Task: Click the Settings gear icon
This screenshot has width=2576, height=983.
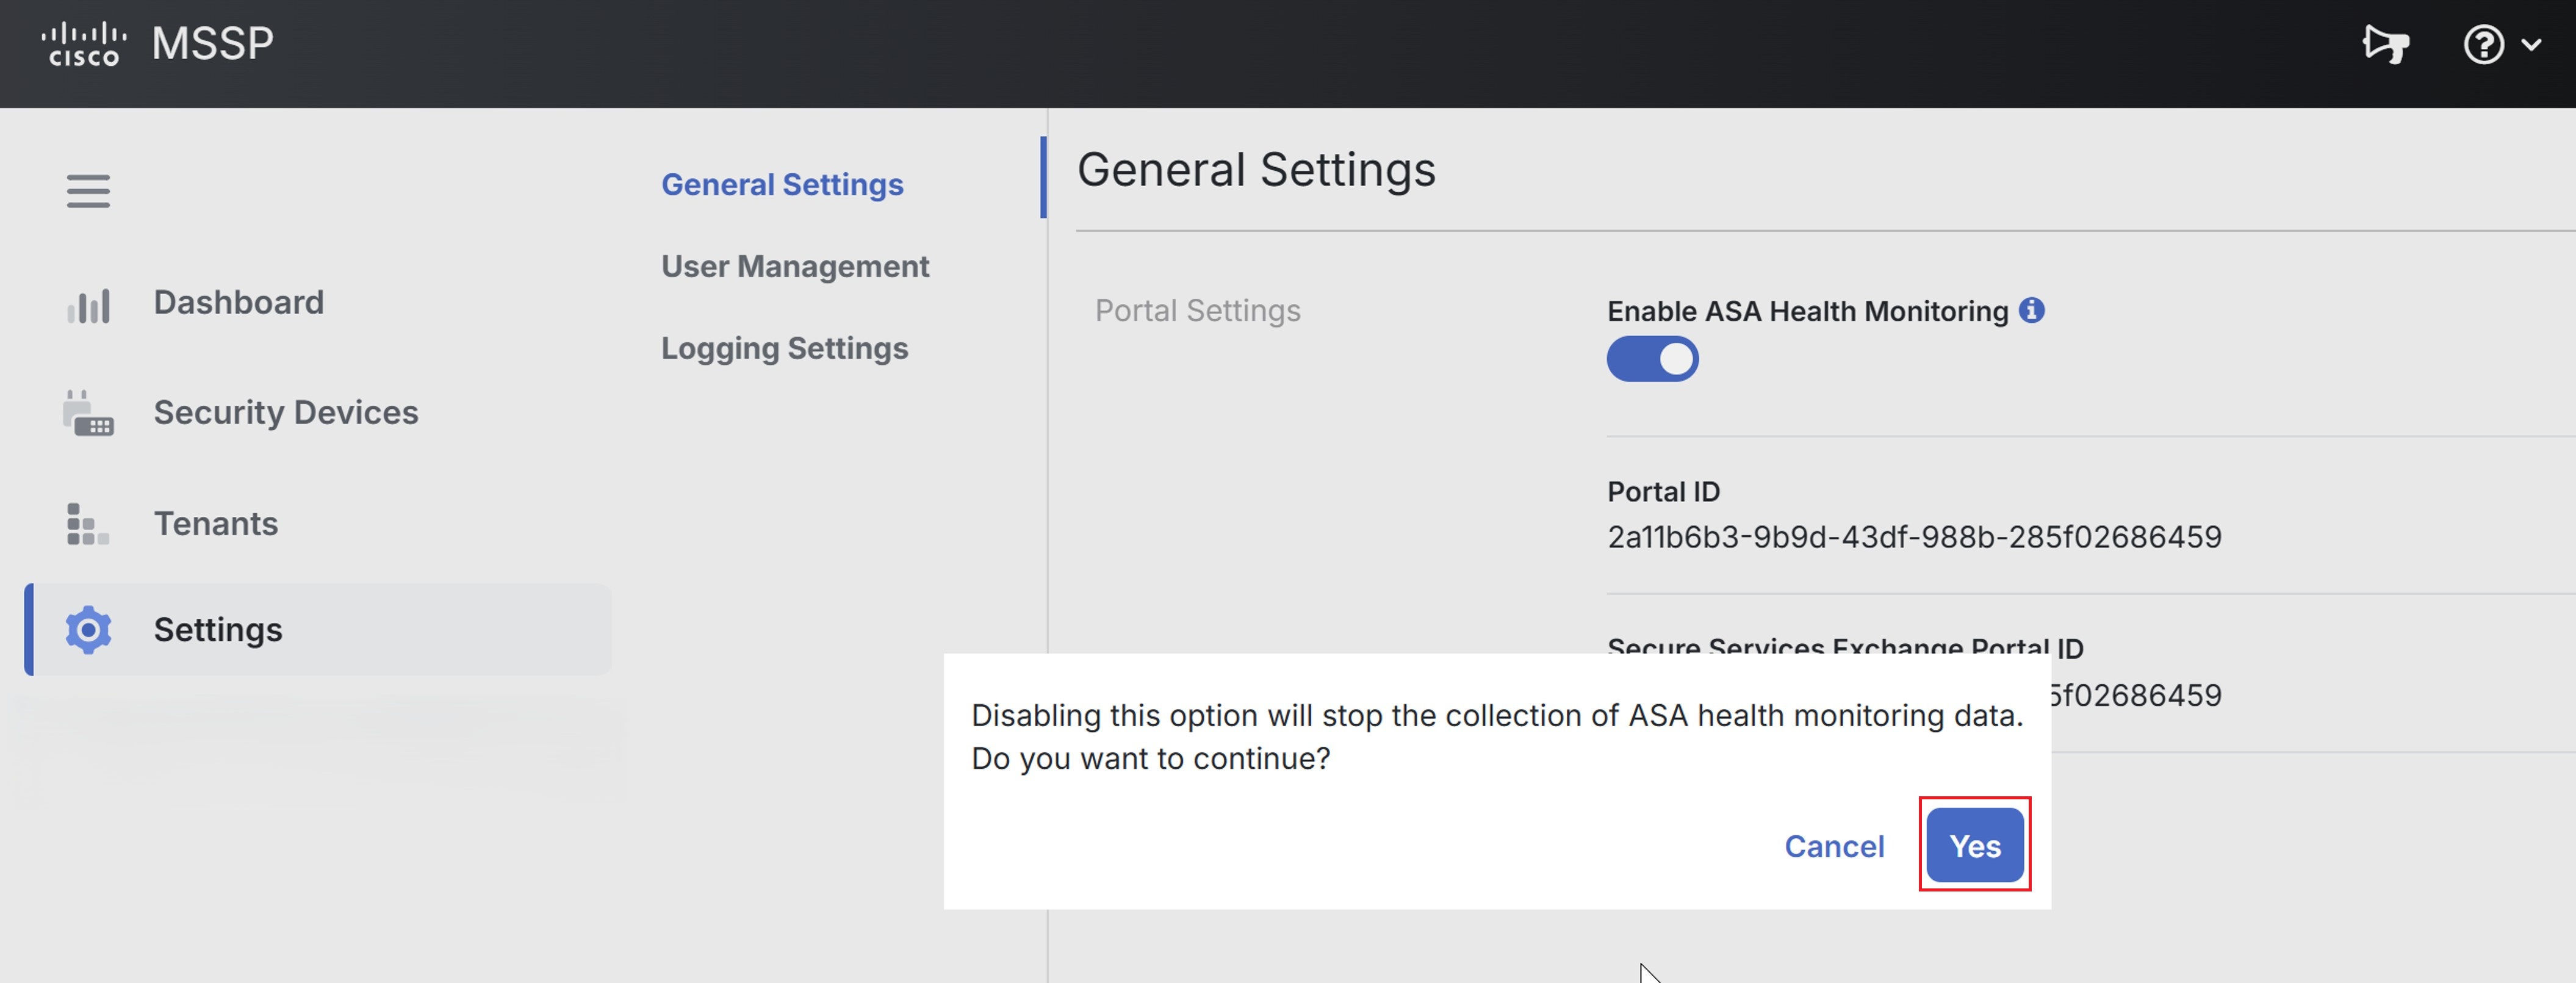Action: coord(88,630)
